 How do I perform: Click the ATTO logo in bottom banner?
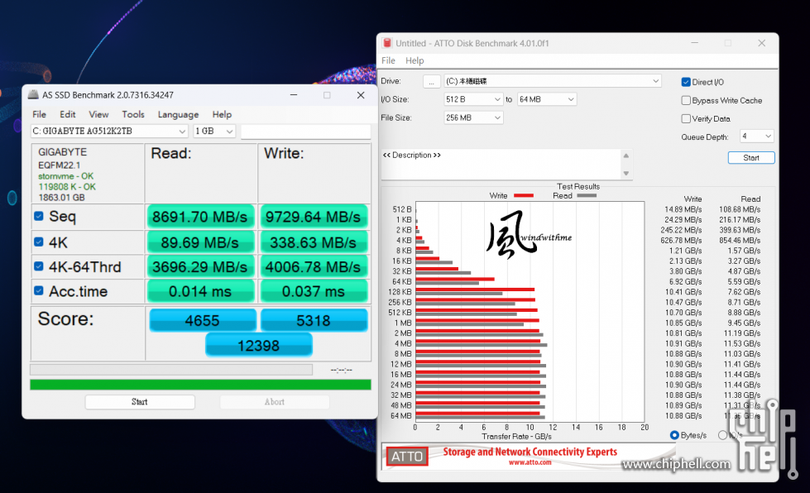(407, 457)
